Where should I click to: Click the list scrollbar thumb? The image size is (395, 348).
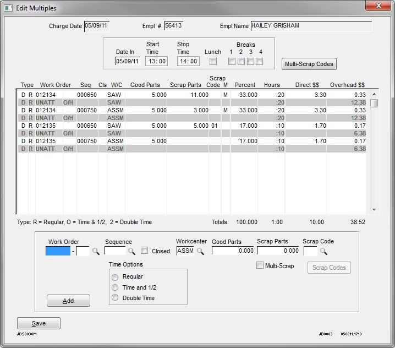point(374,103)
